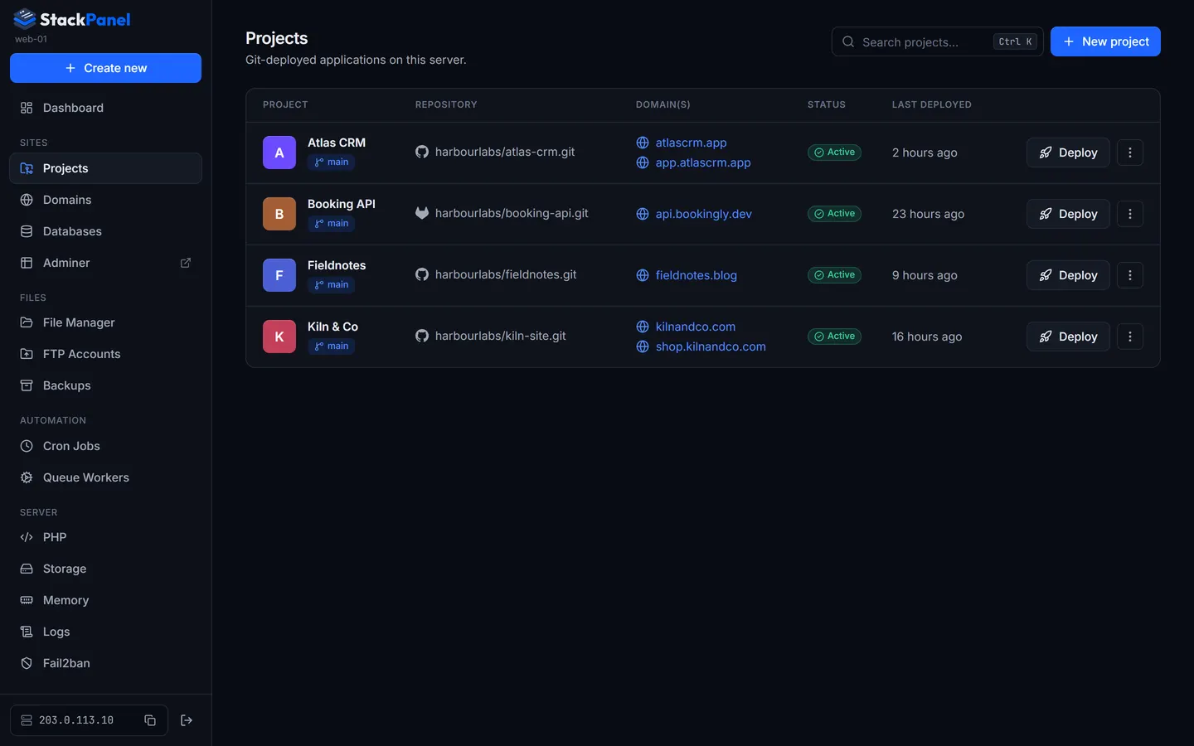Click the logout icon
The image size is (1194, 746).
tap(187, 720)
